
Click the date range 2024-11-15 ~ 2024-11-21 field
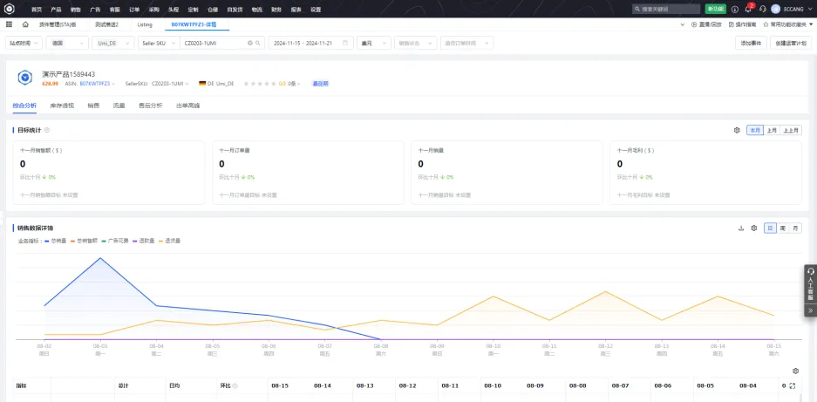click(x=311, y=44)
